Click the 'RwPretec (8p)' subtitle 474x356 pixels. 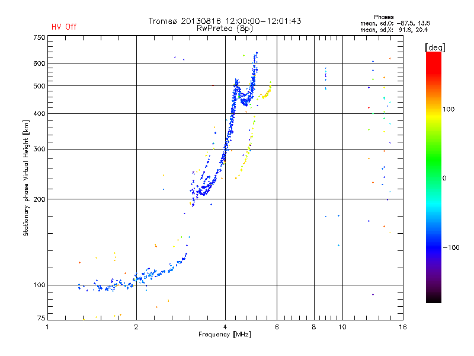tap(225, 28)
